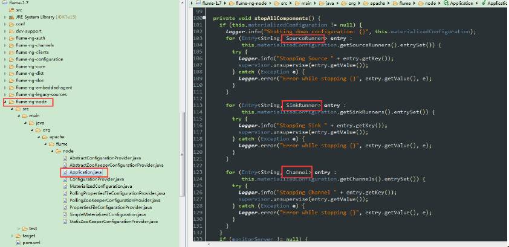Click the target folder icon
This screenshot has width=509, height=247.
pos(18,236)
